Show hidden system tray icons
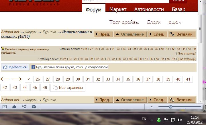Image resolution: width=206 pixels, height=125 pixels. click(152, 120)
